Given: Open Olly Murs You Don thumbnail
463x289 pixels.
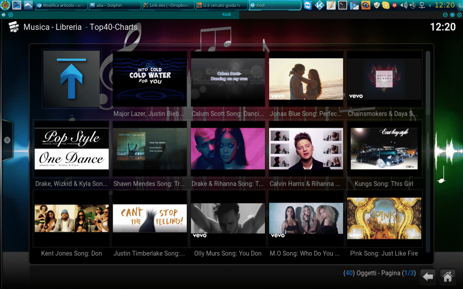Looking at the screenshot, I should tap(228, 219).
